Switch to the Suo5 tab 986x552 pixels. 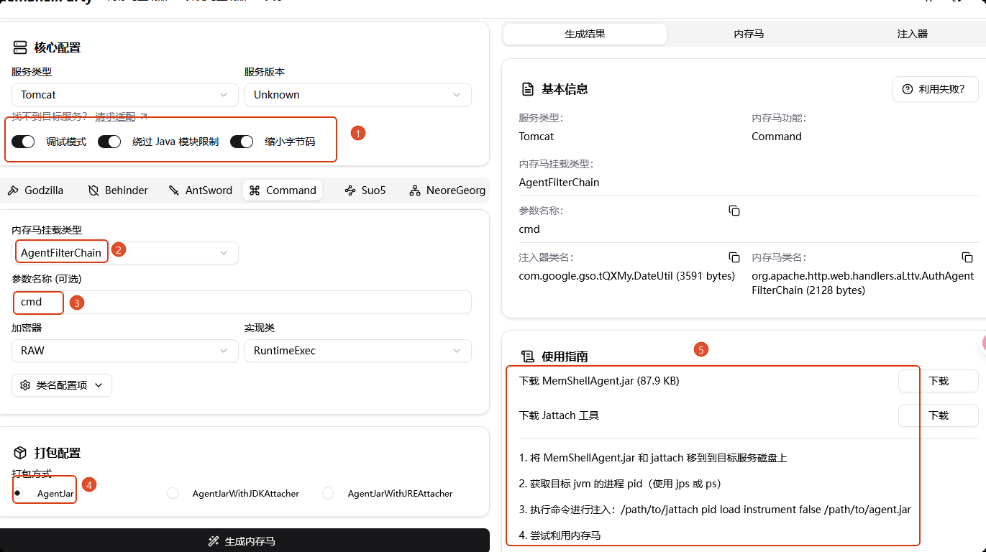[365, 190]
